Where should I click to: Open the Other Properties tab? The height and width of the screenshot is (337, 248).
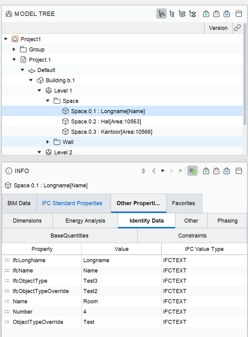(x=139, y=203)
